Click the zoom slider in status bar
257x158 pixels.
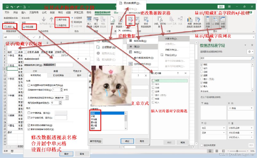(x=237, y=151)
